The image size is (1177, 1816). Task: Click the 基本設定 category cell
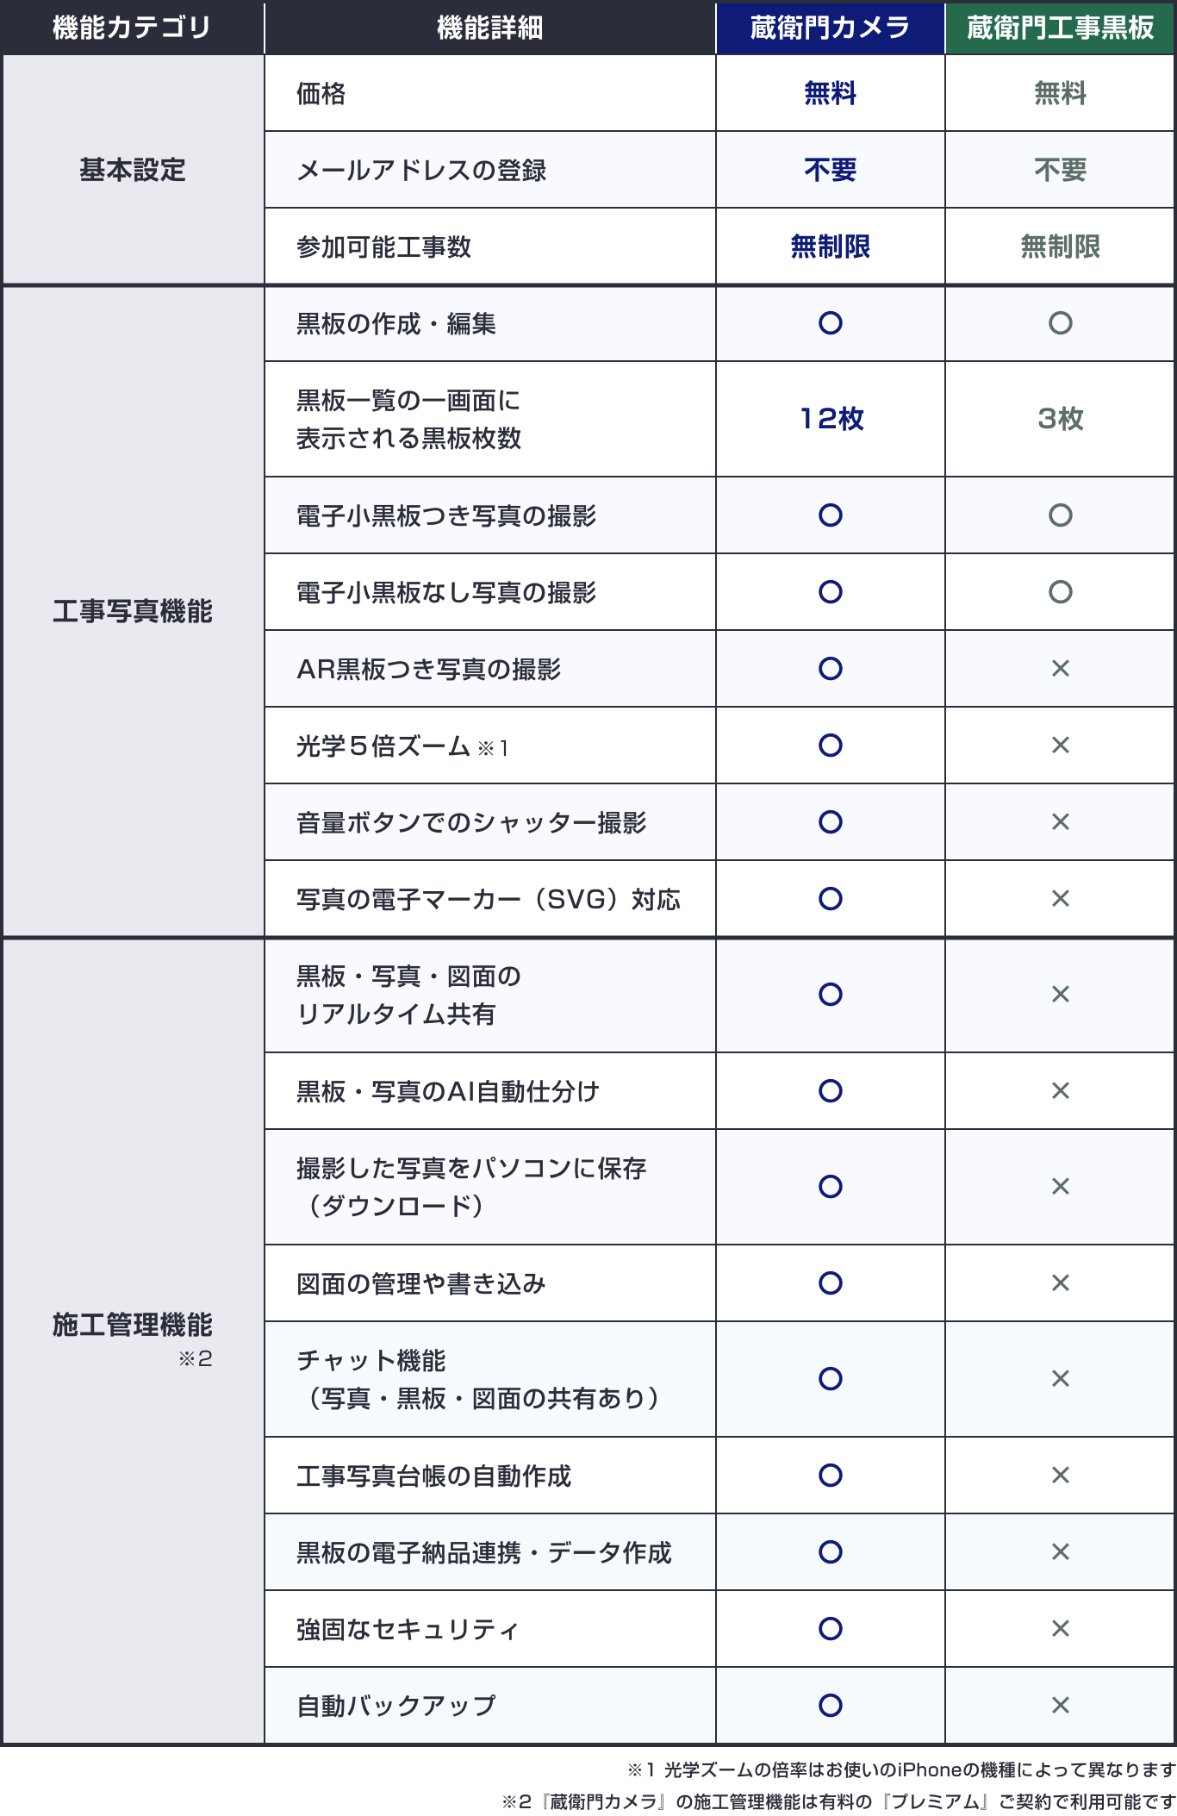(x=133, y=170)
